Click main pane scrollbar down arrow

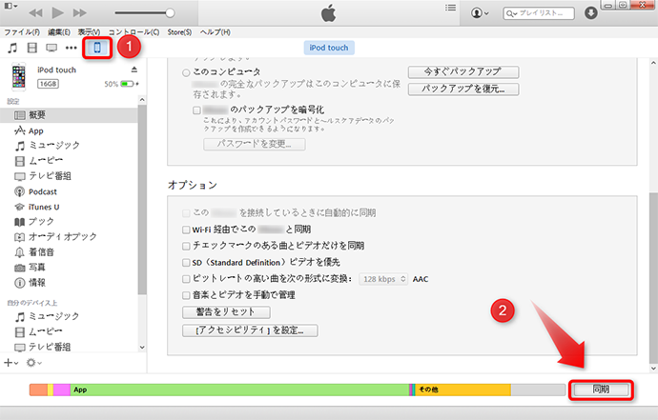coord(653,368)
